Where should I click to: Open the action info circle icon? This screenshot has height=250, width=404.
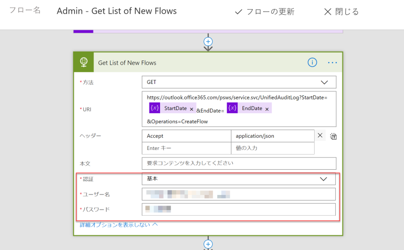[312, 62]
